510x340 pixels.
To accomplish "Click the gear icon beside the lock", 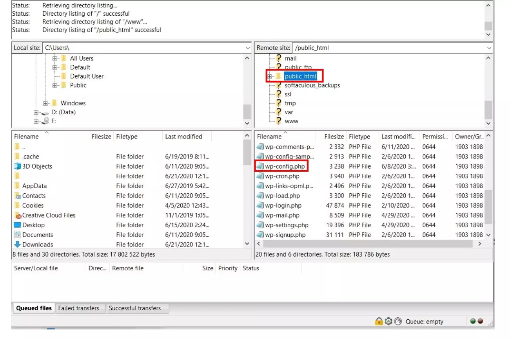I will [x=388, y=322].
